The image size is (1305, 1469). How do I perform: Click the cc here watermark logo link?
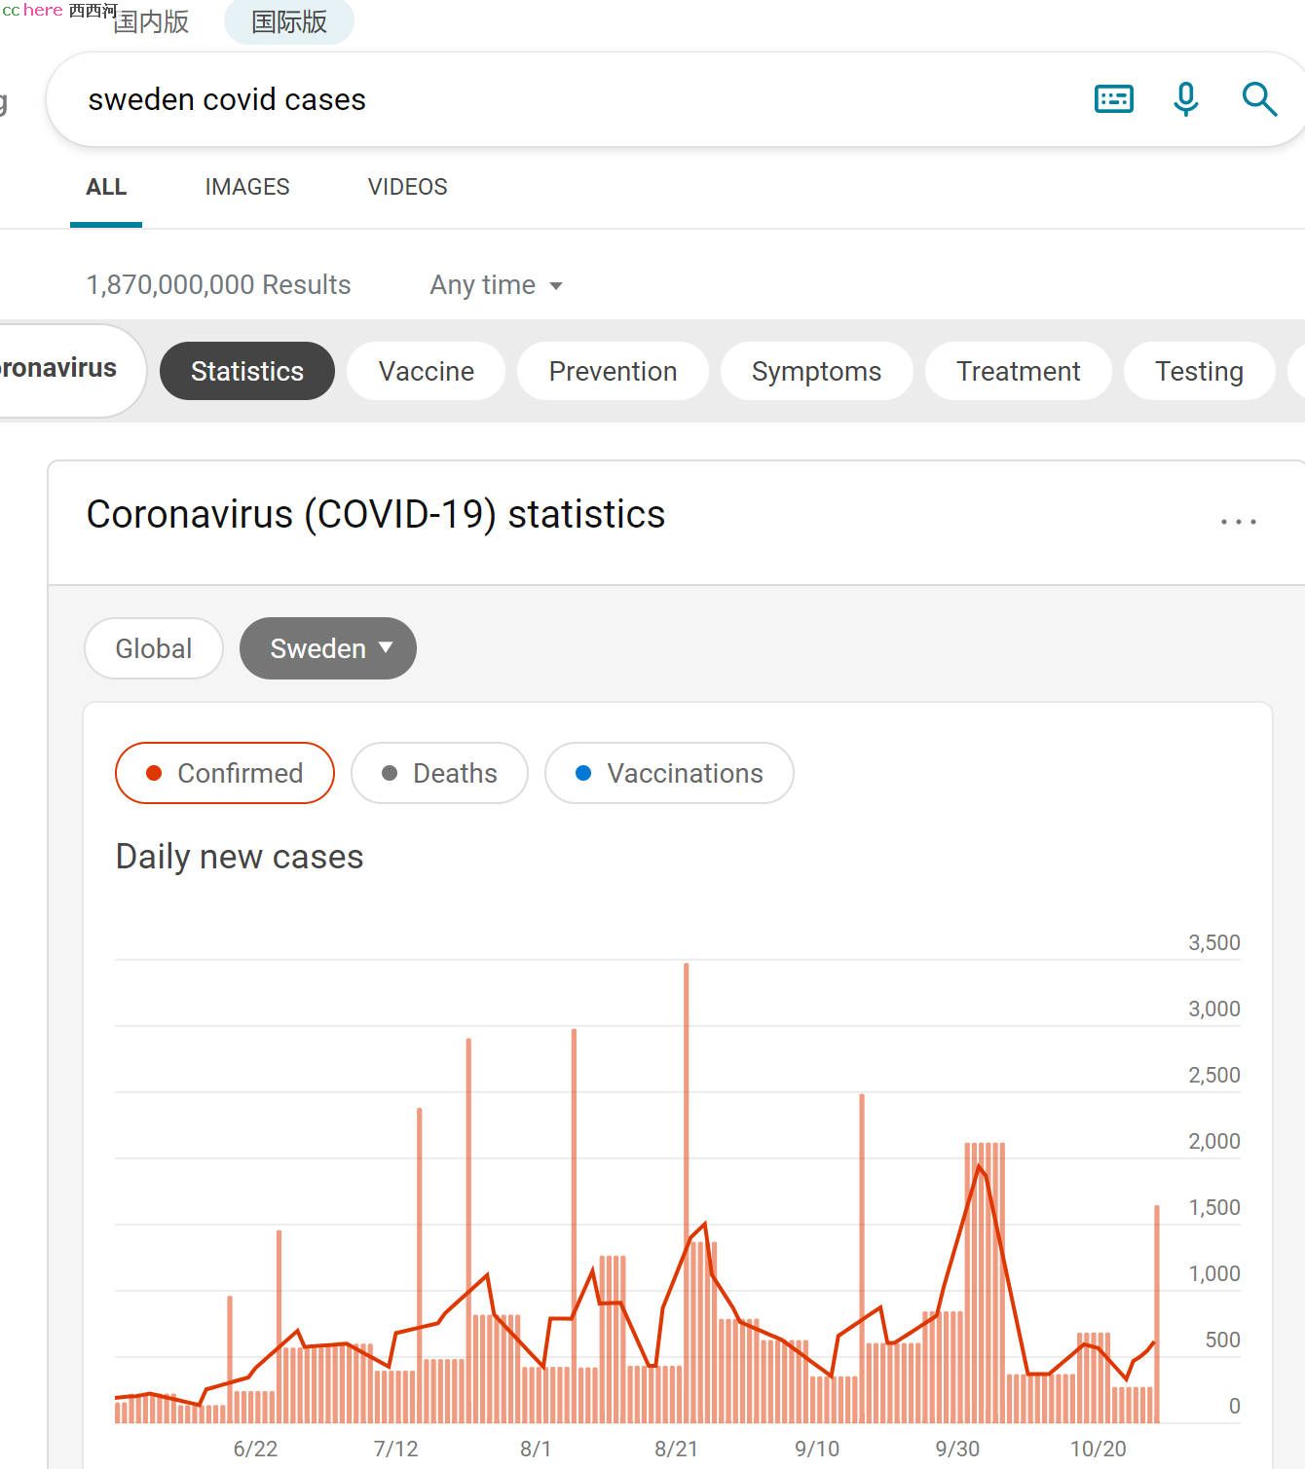58,10
